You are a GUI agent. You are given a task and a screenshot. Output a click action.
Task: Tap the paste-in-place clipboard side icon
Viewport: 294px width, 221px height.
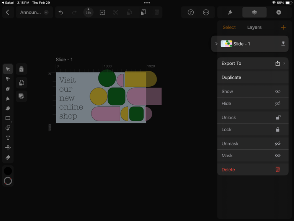tap(21, 69)
